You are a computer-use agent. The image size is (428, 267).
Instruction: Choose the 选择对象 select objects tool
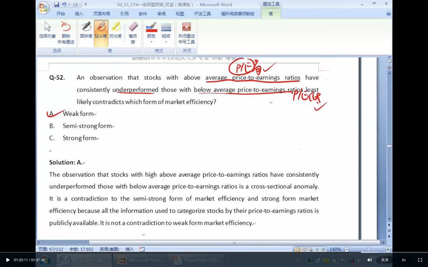pyautogui.click(x=47, y=31)
